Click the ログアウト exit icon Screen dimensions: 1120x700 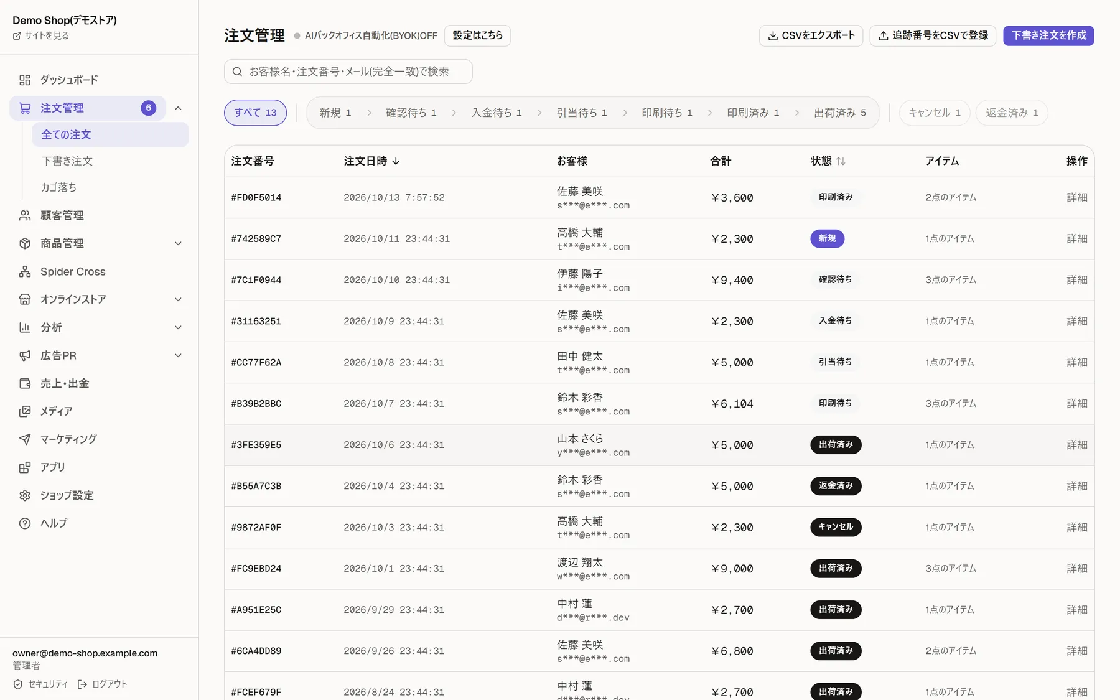click(x=82, y=684)
